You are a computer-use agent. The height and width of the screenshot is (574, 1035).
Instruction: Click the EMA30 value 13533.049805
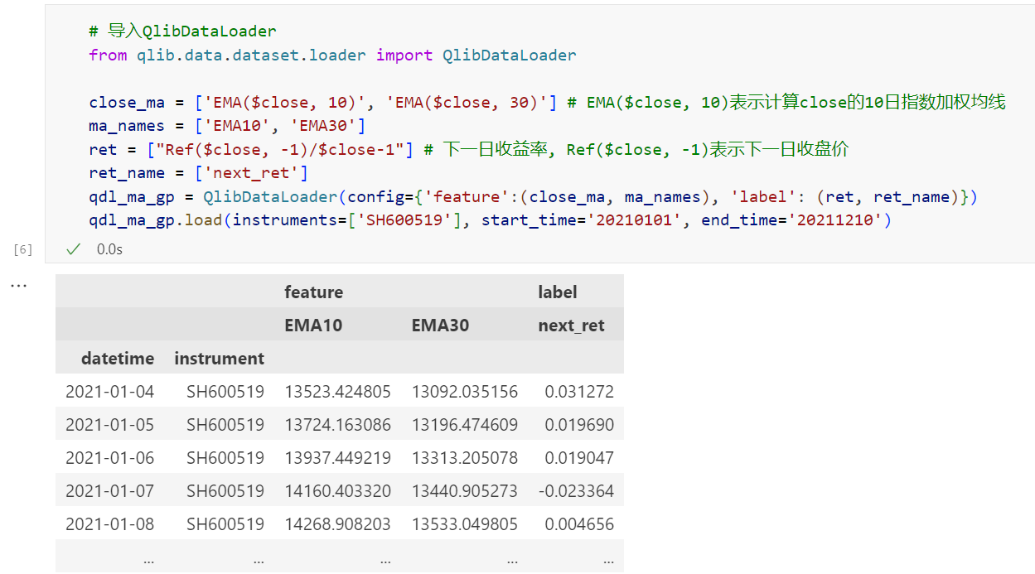coord(464,524)
